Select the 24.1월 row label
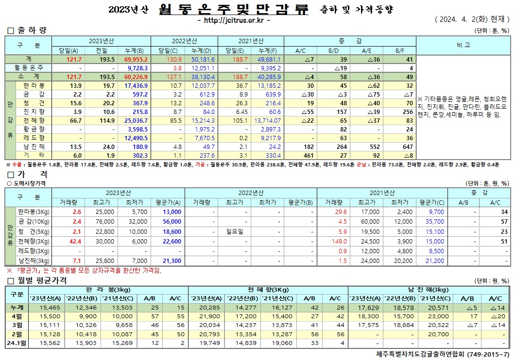The width and height of the screenshot is (516, 359). pos(16,343)
